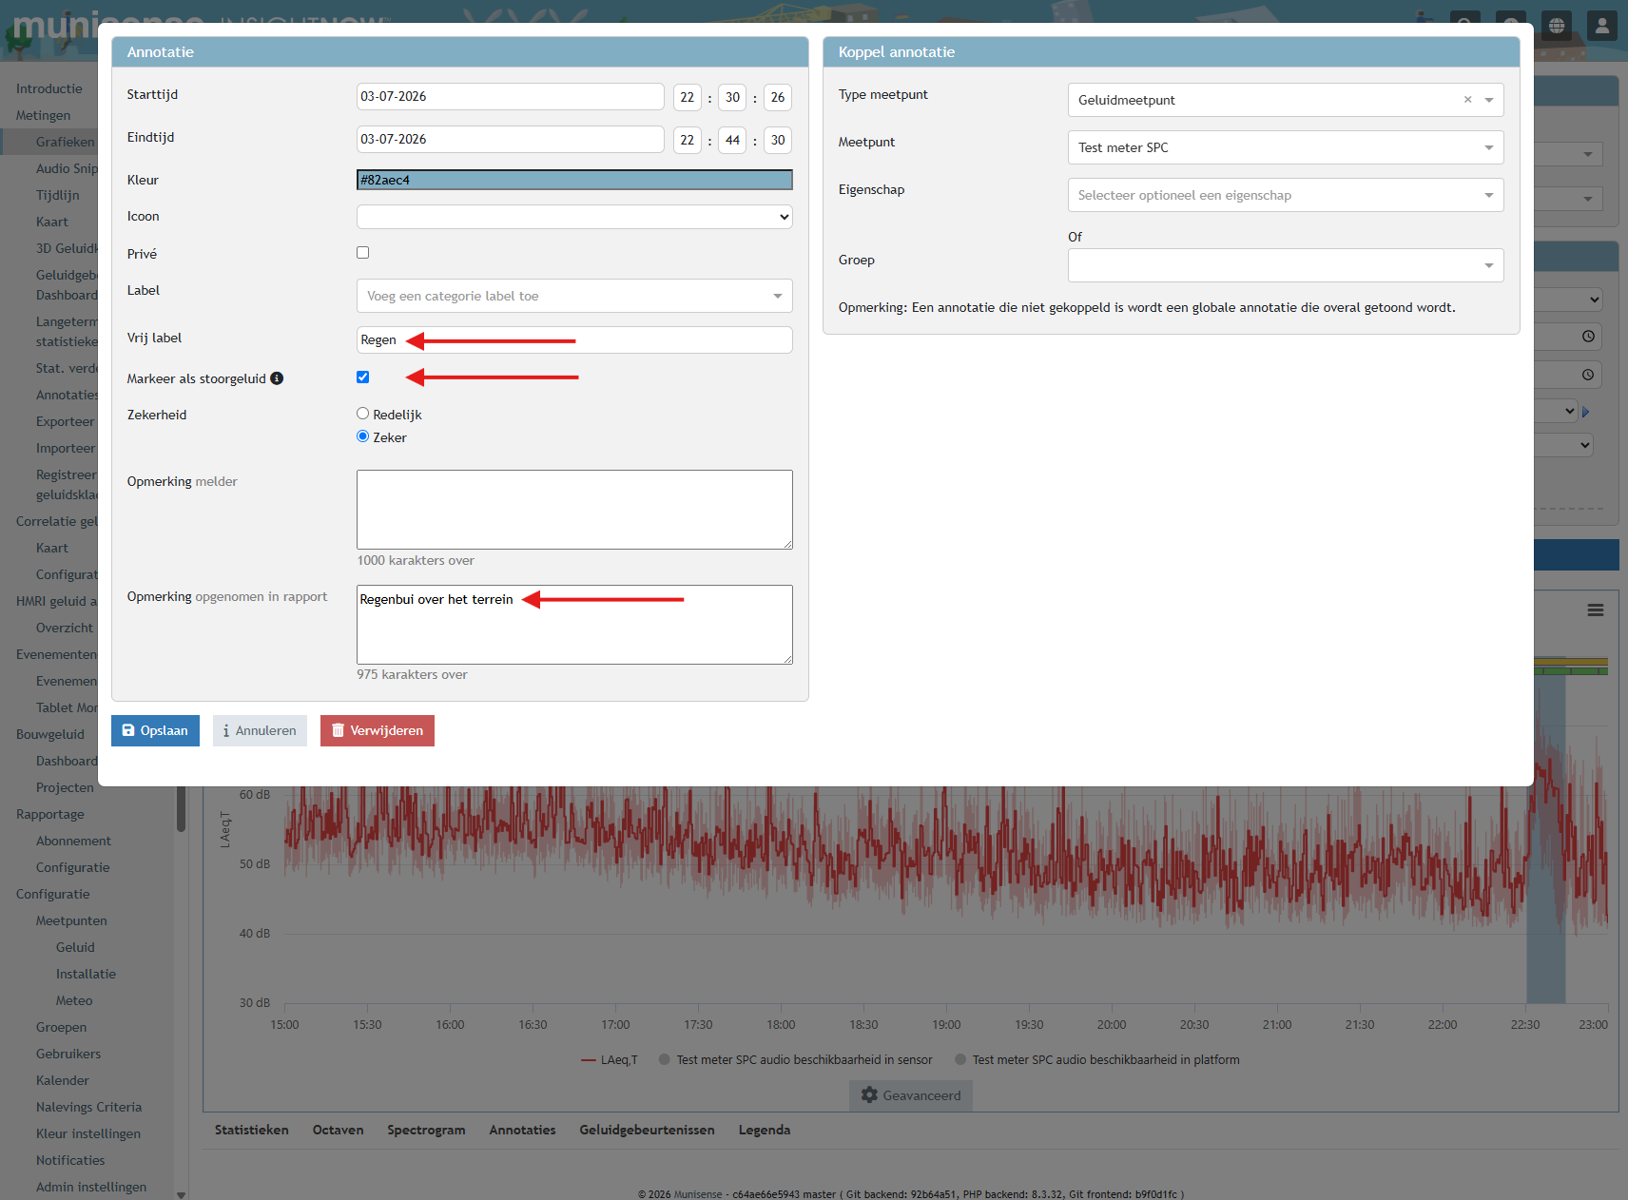The height and width of the screenshot is (1200, 1628).
Task: Open the Legenda tab
Action: click(765, 1130)
